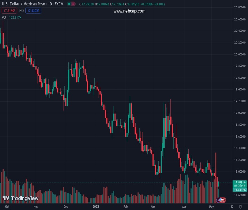Viewport: 248px width, 210px height.
Task: Click the purple lightning event icon
Action: pyautogui.click(x=217, y=200)
